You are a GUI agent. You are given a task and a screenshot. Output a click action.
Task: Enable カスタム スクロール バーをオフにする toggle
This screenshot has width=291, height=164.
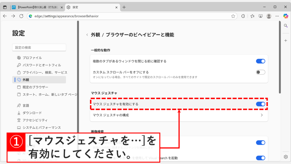(x=260, y=72)
